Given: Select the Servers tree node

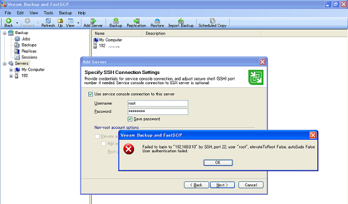Looking at the screenshot, I should (22, 63).
